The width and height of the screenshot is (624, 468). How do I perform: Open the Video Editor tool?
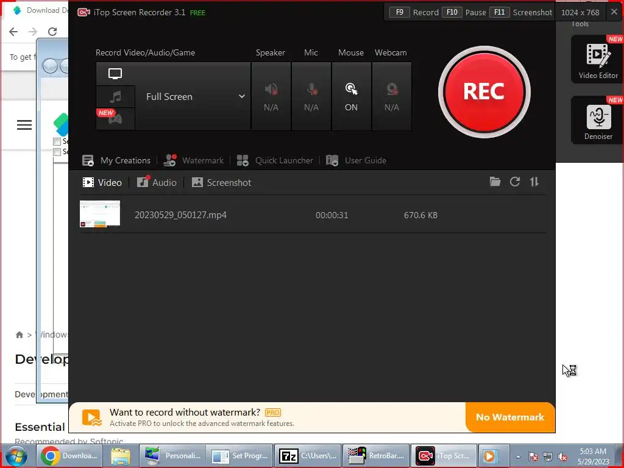click(598, 59)
